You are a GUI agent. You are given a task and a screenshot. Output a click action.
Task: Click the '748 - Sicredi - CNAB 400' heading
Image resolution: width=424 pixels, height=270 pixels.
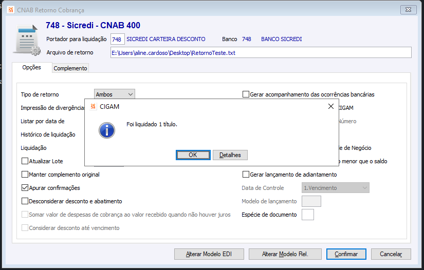coord(93,25)
